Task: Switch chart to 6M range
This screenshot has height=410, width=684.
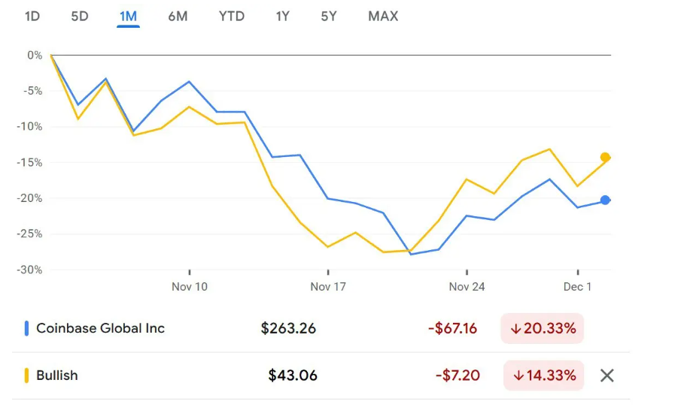Action: click(x=178, y=16)
